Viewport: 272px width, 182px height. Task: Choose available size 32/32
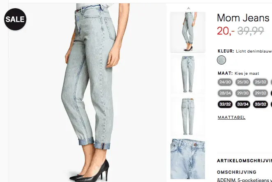[225, 104]
